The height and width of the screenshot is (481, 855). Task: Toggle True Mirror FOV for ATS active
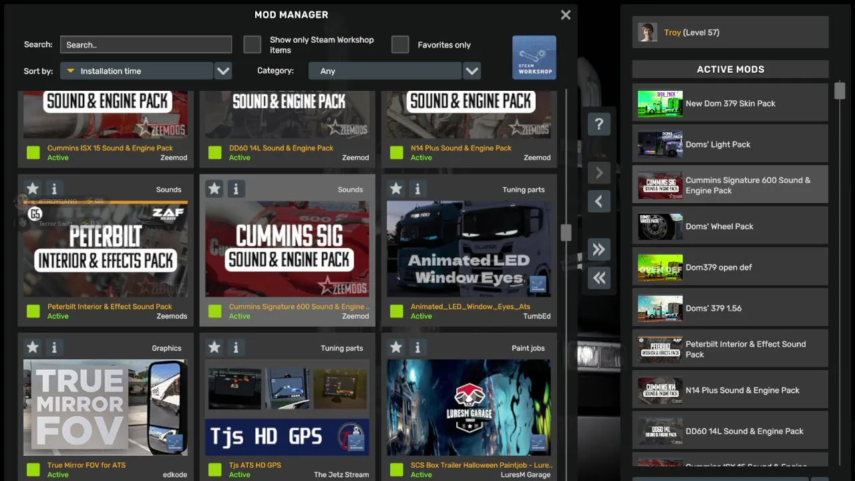[x=33, y=470]
